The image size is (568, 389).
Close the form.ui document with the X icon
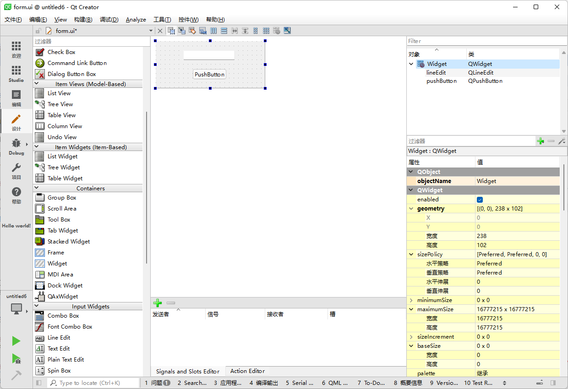(x=160, y=31)
